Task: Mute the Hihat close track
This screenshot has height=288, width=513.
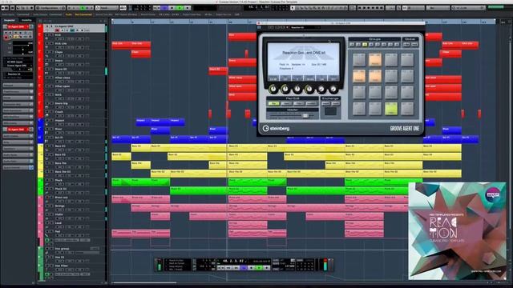Action: coord(46,78)
